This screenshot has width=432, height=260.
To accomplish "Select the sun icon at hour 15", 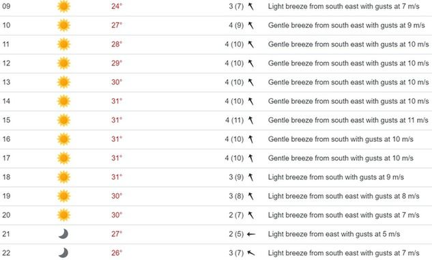I will click(x=63, y=120).
